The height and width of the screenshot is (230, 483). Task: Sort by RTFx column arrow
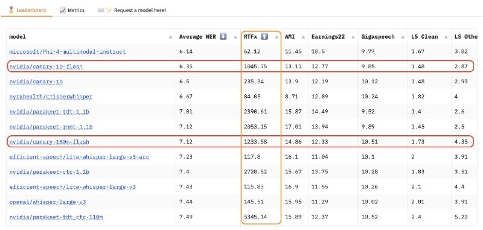pos(277,37)
